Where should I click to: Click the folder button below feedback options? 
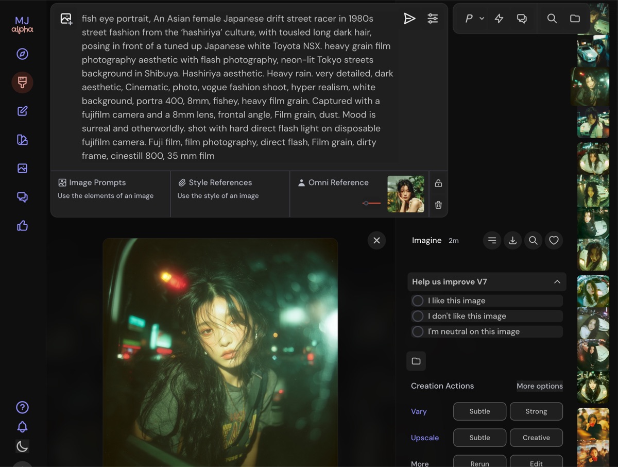(x=416, y=361)
